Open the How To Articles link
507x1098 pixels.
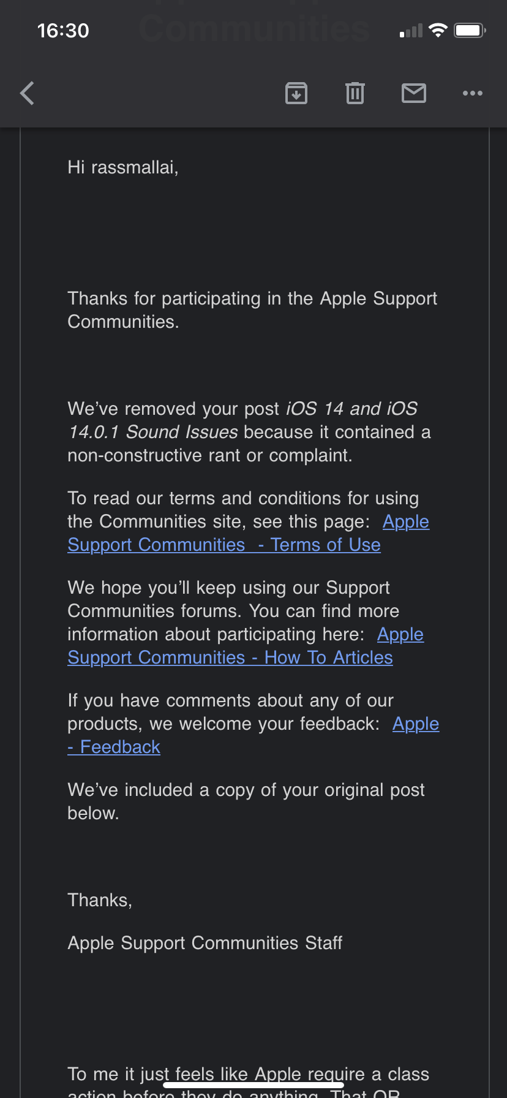pyautogui.click(x=230, y=657)
